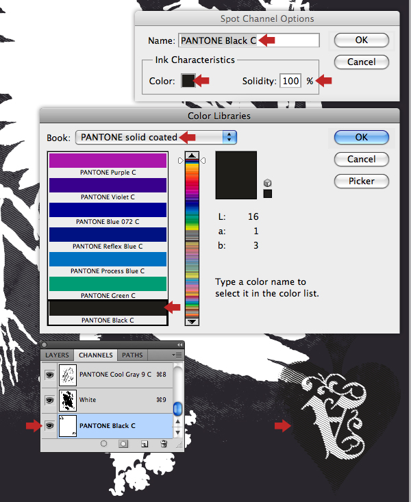Viewport: 411px width, 502px height.
Task: Confirm Color Libraries with OK
Action: point(362,138)
